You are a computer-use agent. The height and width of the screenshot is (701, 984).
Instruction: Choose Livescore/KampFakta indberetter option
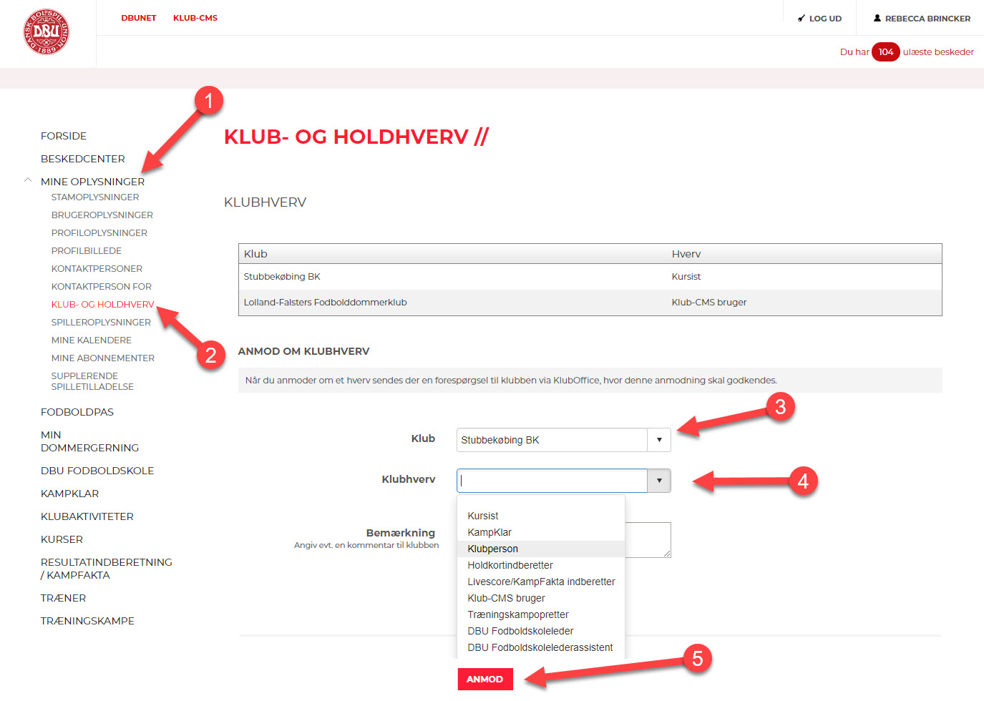[541, 582]
